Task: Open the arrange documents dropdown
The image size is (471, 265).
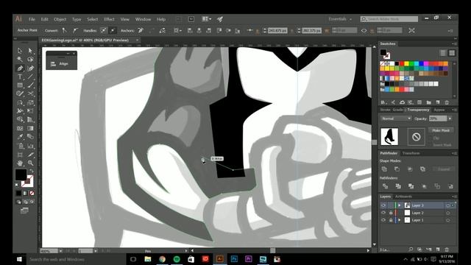Action: (206, 19)
